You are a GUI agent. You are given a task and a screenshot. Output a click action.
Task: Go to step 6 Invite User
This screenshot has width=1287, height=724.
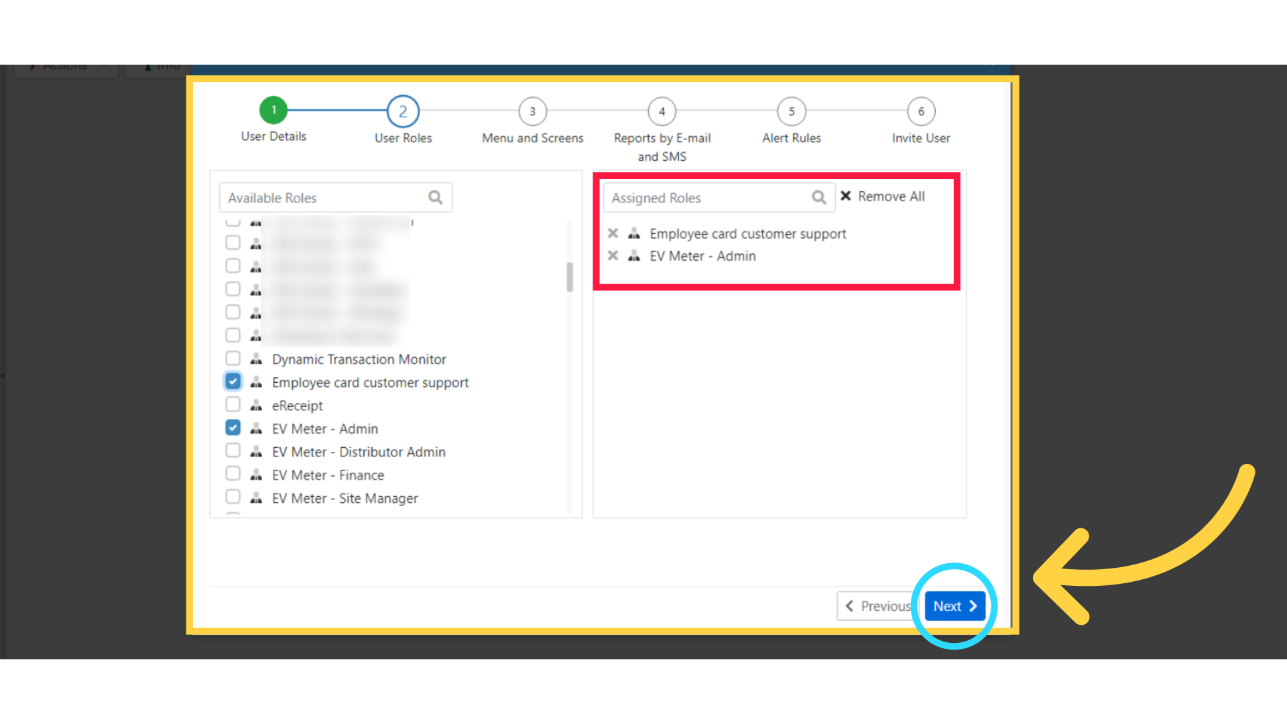pos(921,111)
